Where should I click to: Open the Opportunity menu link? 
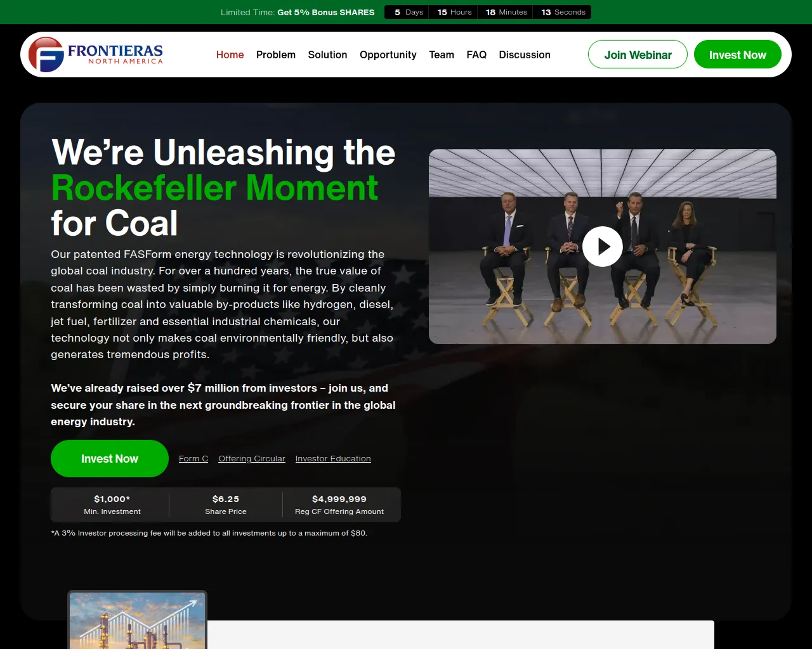click(388, 55)
